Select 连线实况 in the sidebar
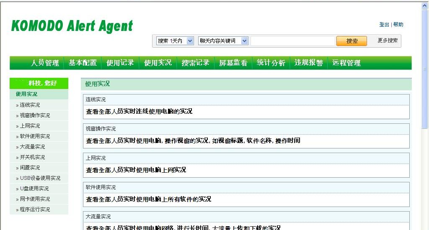 click(30, 105)
